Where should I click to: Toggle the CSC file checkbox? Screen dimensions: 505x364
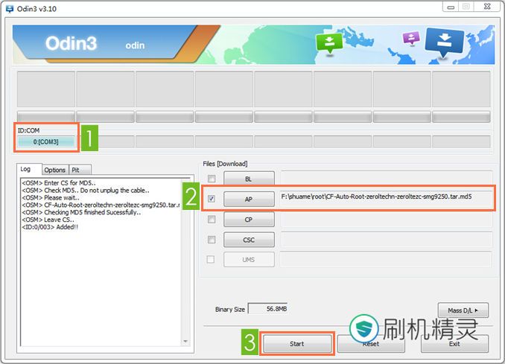click(x=212, y=240)
